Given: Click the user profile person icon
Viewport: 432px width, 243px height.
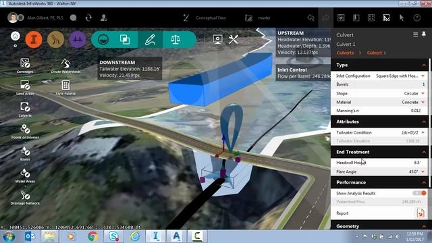Looking at the screenshot, I should coord(103,18).
